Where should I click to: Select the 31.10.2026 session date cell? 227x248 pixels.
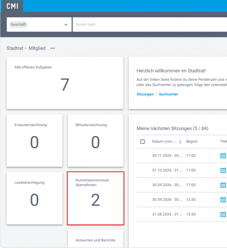(167, 170)
